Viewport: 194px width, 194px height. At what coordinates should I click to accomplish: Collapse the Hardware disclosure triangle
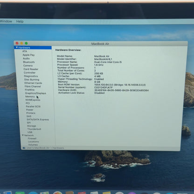(17, 48)
